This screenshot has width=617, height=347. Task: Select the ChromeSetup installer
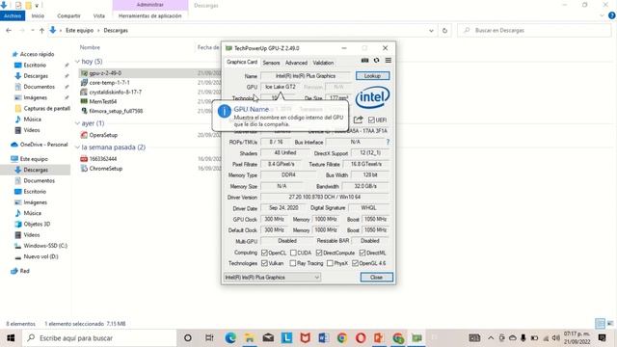(105, 169)
